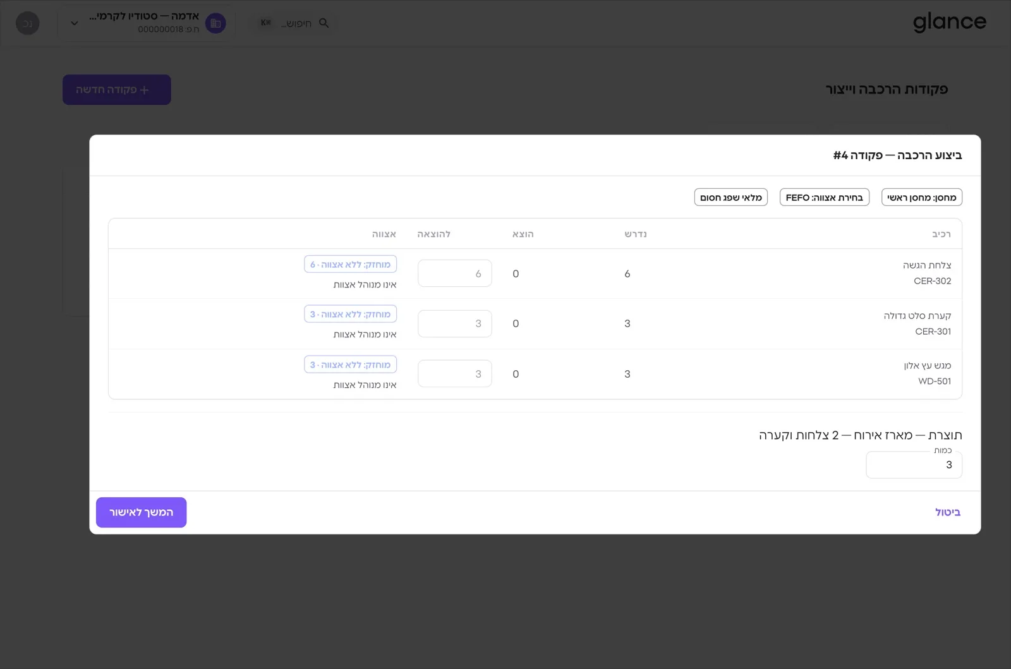Screen dimensions: 1011x669
Task: Click the 'צלחת הגשה' component name
Action: click(927, 265)
